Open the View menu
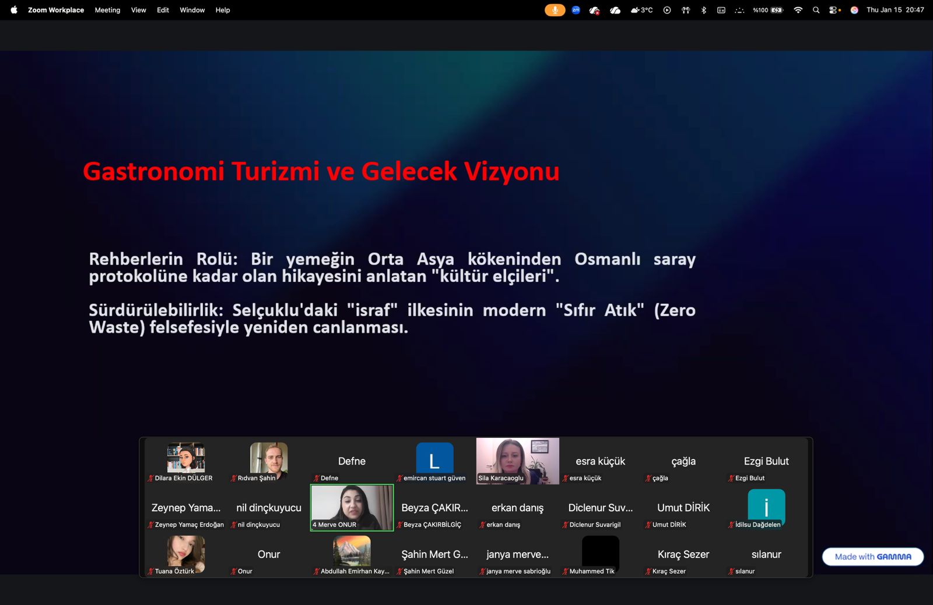Viewport: 933px width, 605px height. 138,10
